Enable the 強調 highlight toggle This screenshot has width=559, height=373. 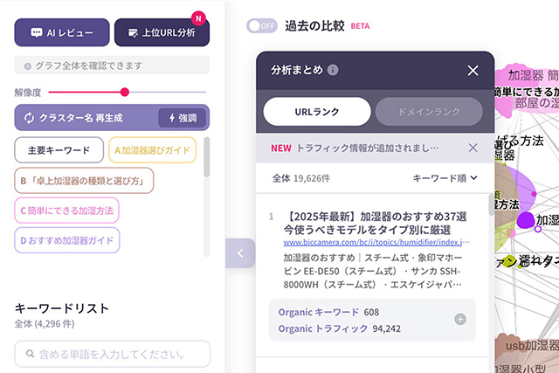point(183,118)
